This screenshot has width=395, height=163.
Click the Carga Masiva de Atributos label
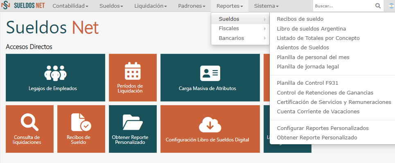(x=208, y=88)
